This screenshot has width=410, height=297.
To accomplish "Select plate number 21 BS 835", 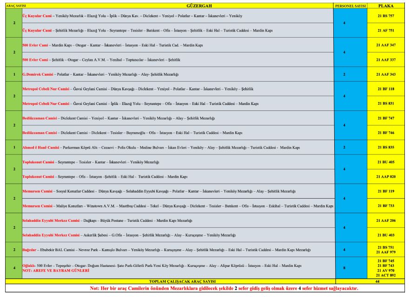I will tap(385, 147).
